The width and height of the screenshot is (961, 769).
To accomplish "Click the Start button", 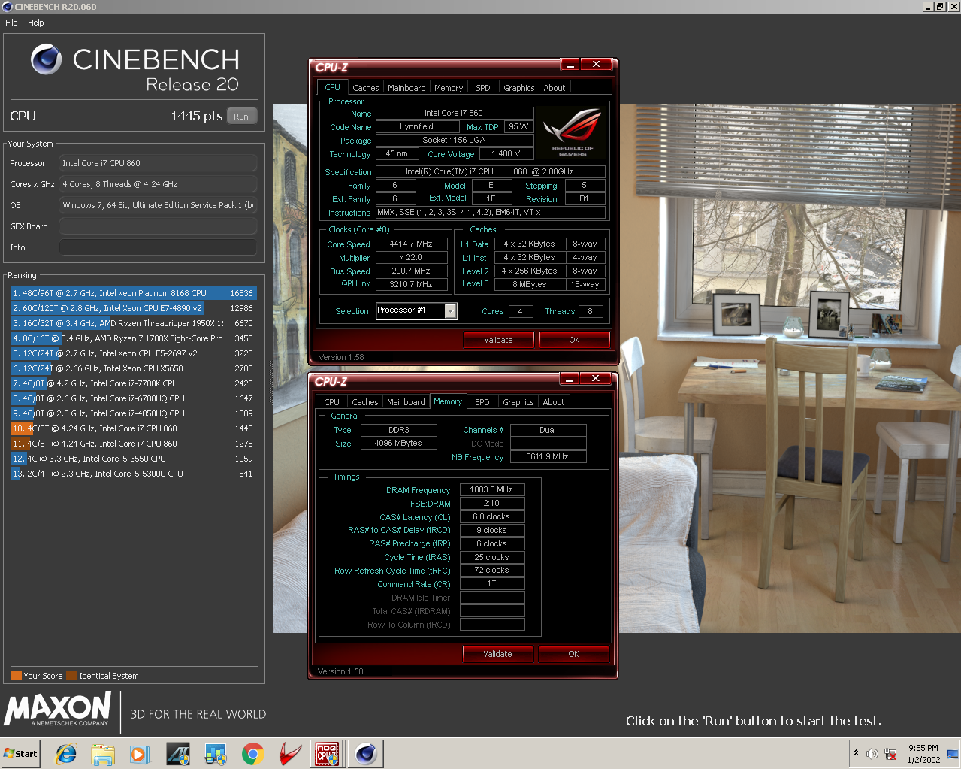I will 21,754.
